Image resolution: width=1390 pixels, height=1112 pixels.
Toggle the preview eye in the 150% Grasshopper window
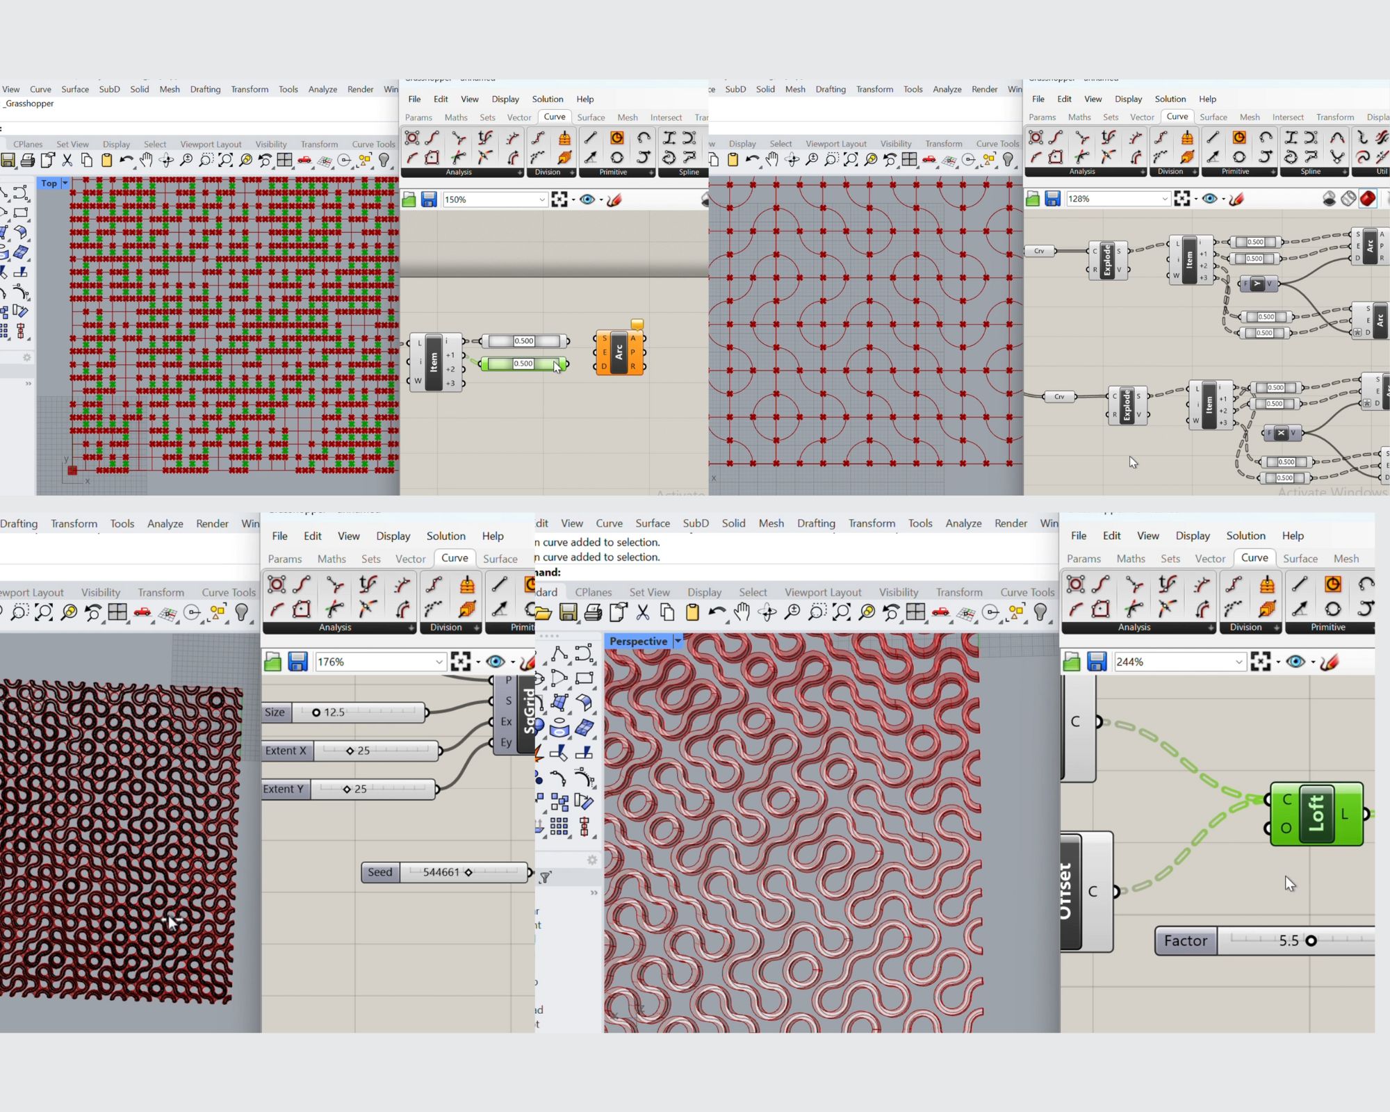(587, 199)
